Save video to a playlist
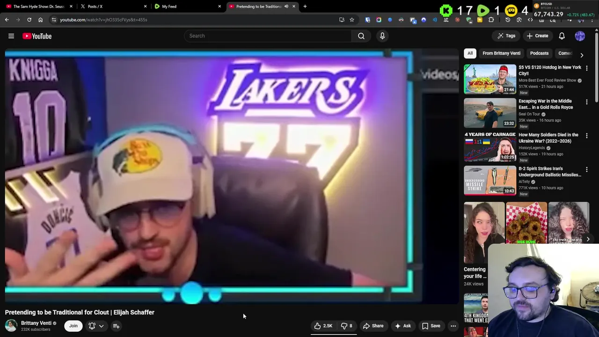The width and height of the screenshot is (599, 337). [431, 326]
